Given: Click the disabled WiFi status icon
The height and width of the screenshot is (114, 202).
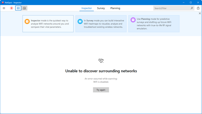Looking at the screenshot, I should click(x=101, y=60).
